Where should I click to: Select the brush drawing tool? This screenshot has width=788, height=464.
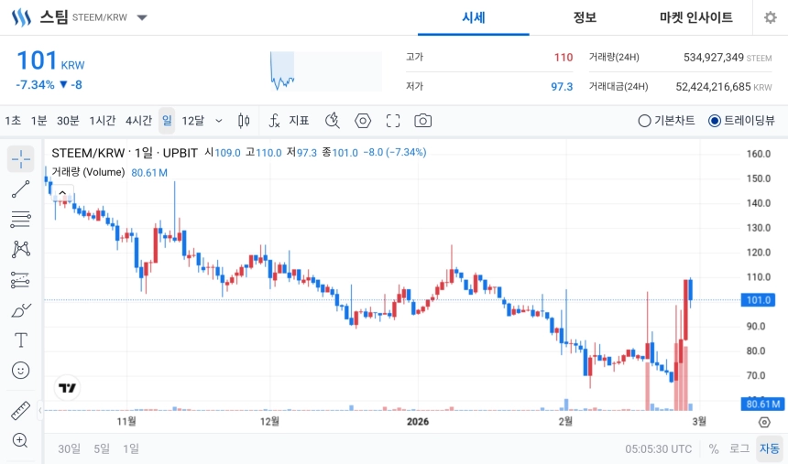[x=20, y=310]
